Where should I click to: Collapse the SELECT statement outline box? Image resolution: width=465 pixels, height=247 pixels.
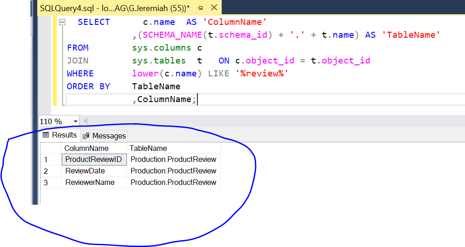click(62, 22)
